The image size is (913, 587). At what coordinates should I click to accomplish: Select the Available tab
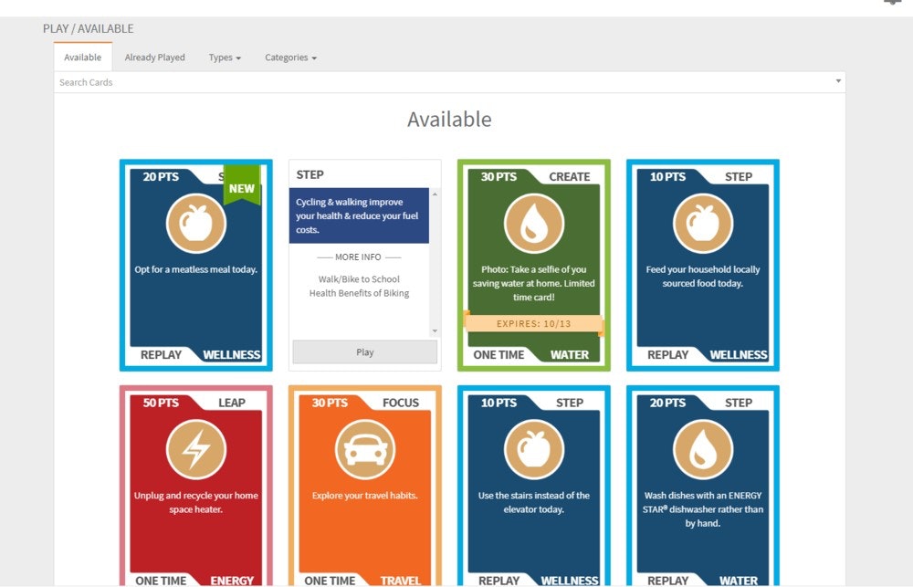pos(82,58)
